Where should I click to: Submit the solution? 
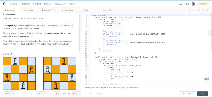coord(202,94)
